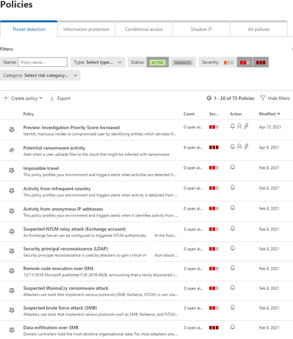293x339 pixels.
Task: Expand the Category risk category dropdown
Action: click(x=41, y=76)
